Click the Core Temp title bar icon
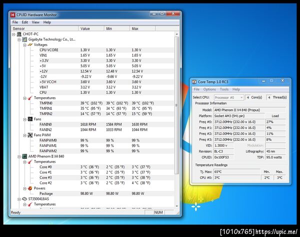The height and width of the screenshot is (237, 300). [194, 82]
